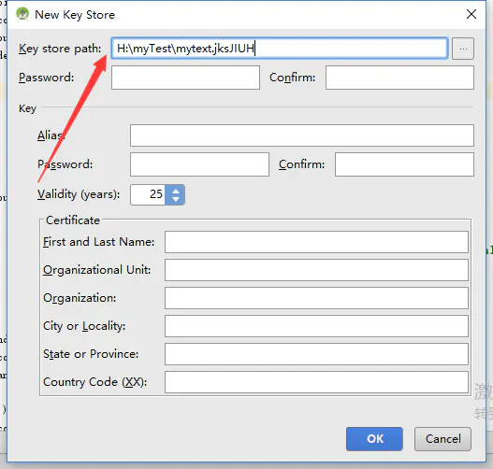Select the Organizational Unit field
The height and width of the screenshot is (469, 493).
316,270
